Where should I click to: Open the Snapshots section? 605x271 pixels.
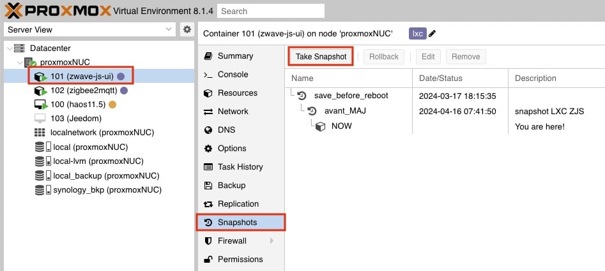pyautogui.click(x=237, y=223)
